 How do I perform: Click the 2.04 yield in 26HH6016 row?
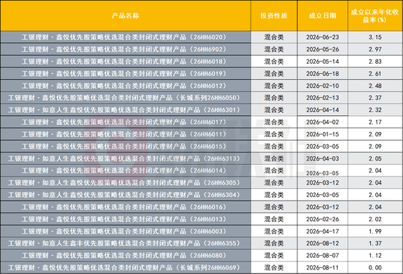point(375,207)
